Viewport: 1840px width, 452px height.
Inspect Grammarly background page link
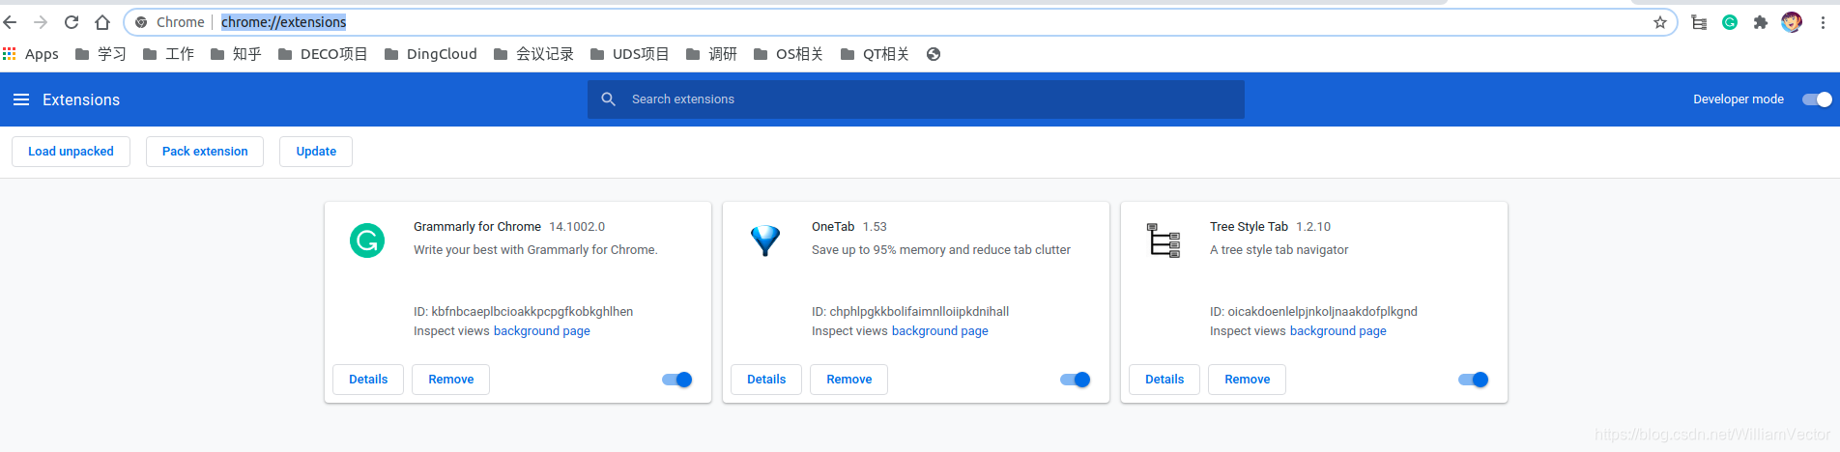coord(542,331)
